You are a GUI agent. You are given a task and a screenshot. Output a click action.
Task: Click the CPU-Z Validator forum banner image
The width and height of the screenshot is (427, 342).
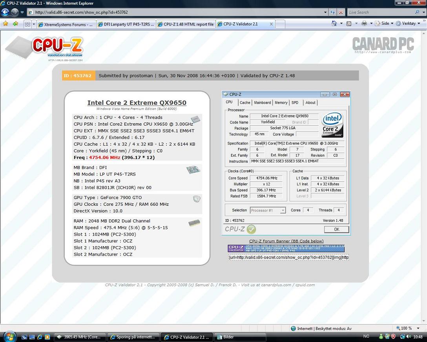pyautogui.click(x=286, y=248)
